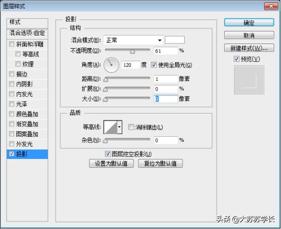Click the angle dial control
This screenshot has width=281, height=229.
tap(111, 65)
